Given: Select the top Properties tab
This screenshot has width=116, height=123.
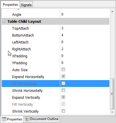Looking at the screenshot, I should (10, 4).
